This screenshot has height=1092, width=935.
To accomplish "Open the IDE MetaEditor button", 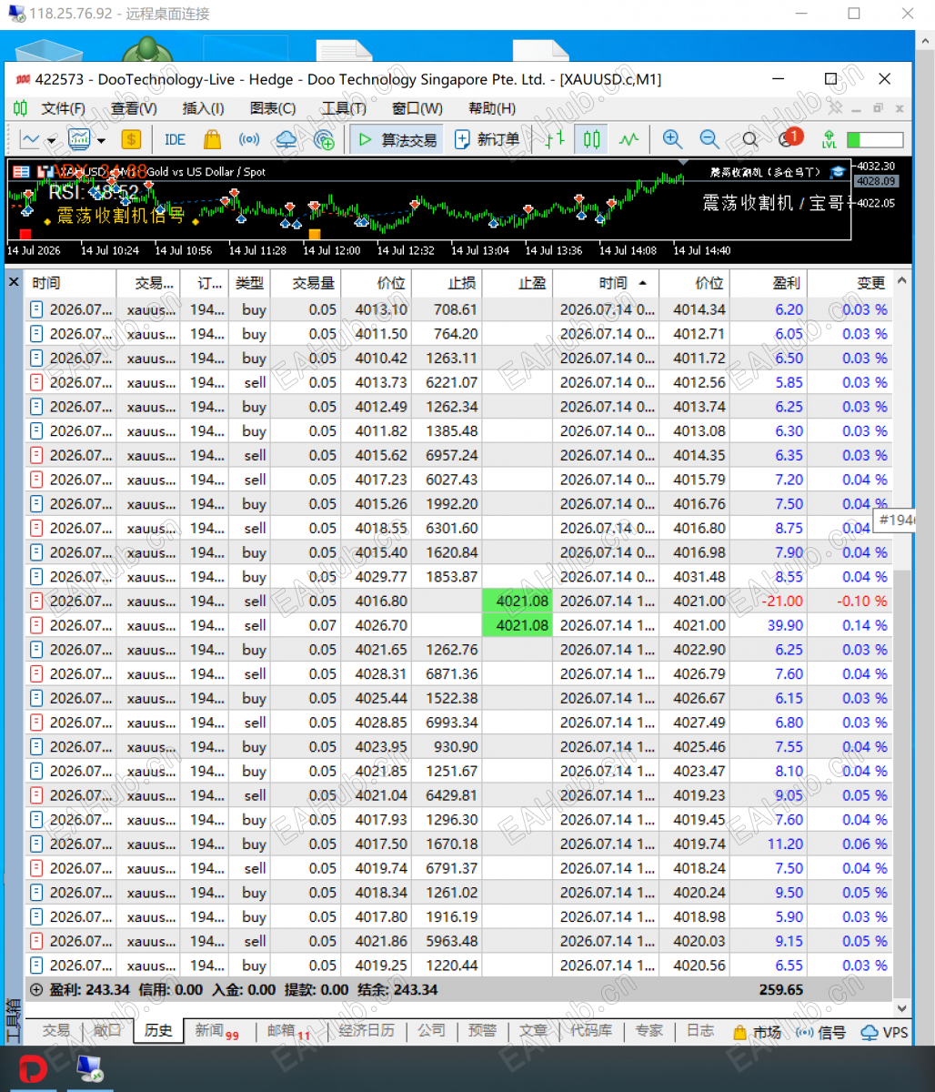I will pyautogui.click(x=175, y=139).
